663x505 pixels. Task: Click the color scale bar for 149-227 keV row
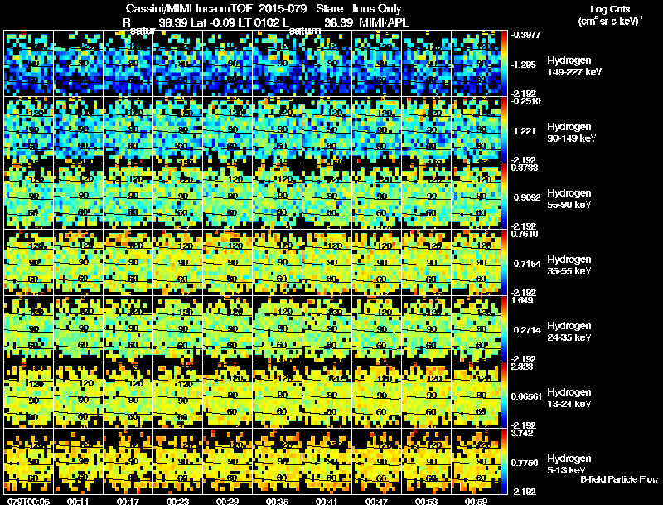504,64
